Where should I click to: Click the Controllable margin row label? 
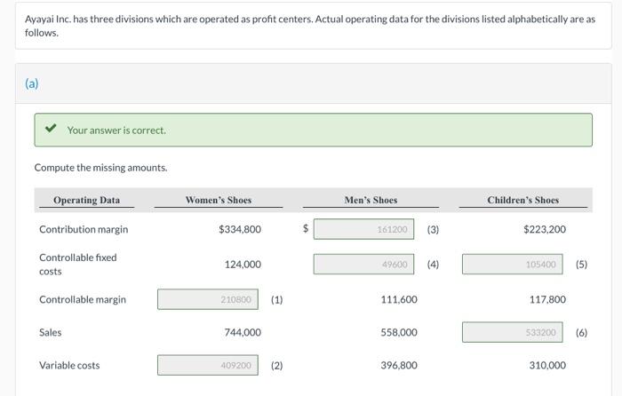click(83, 300)
